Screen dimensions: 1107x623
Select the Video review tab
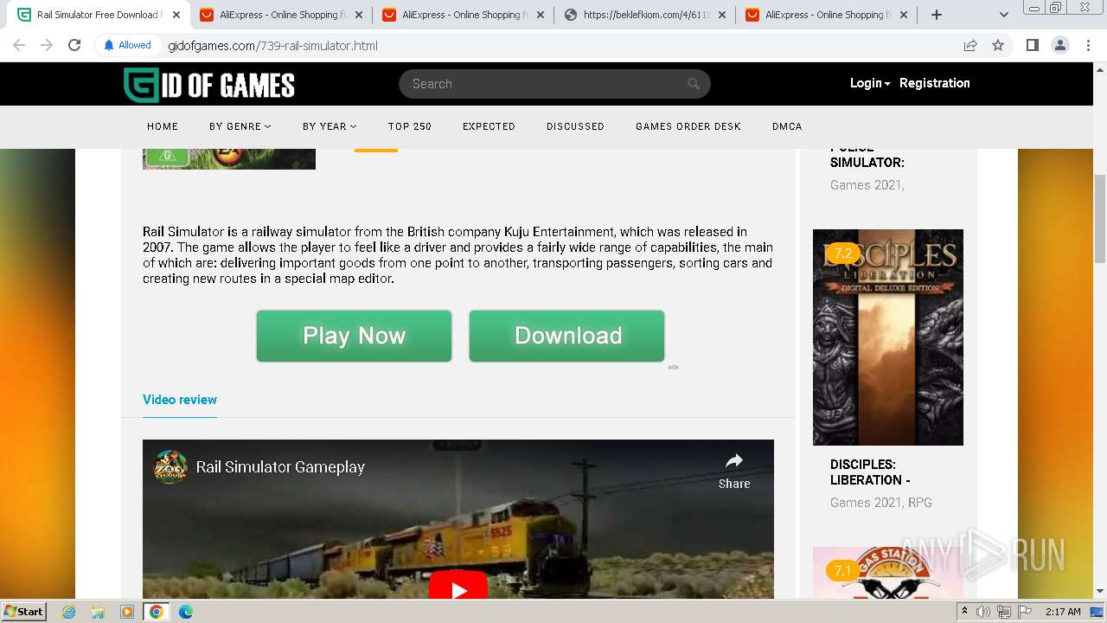point(180,400)
